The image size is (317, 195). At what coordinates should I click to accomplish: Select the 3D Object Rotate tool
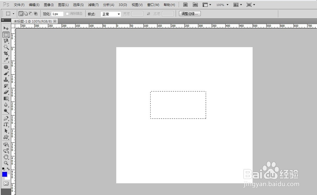(x=6, y=144)
